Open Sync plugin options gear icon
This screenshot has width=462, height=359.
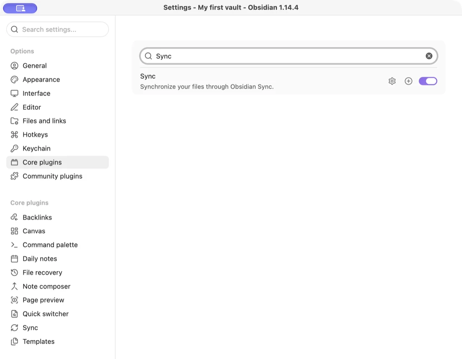coord(392,81)
